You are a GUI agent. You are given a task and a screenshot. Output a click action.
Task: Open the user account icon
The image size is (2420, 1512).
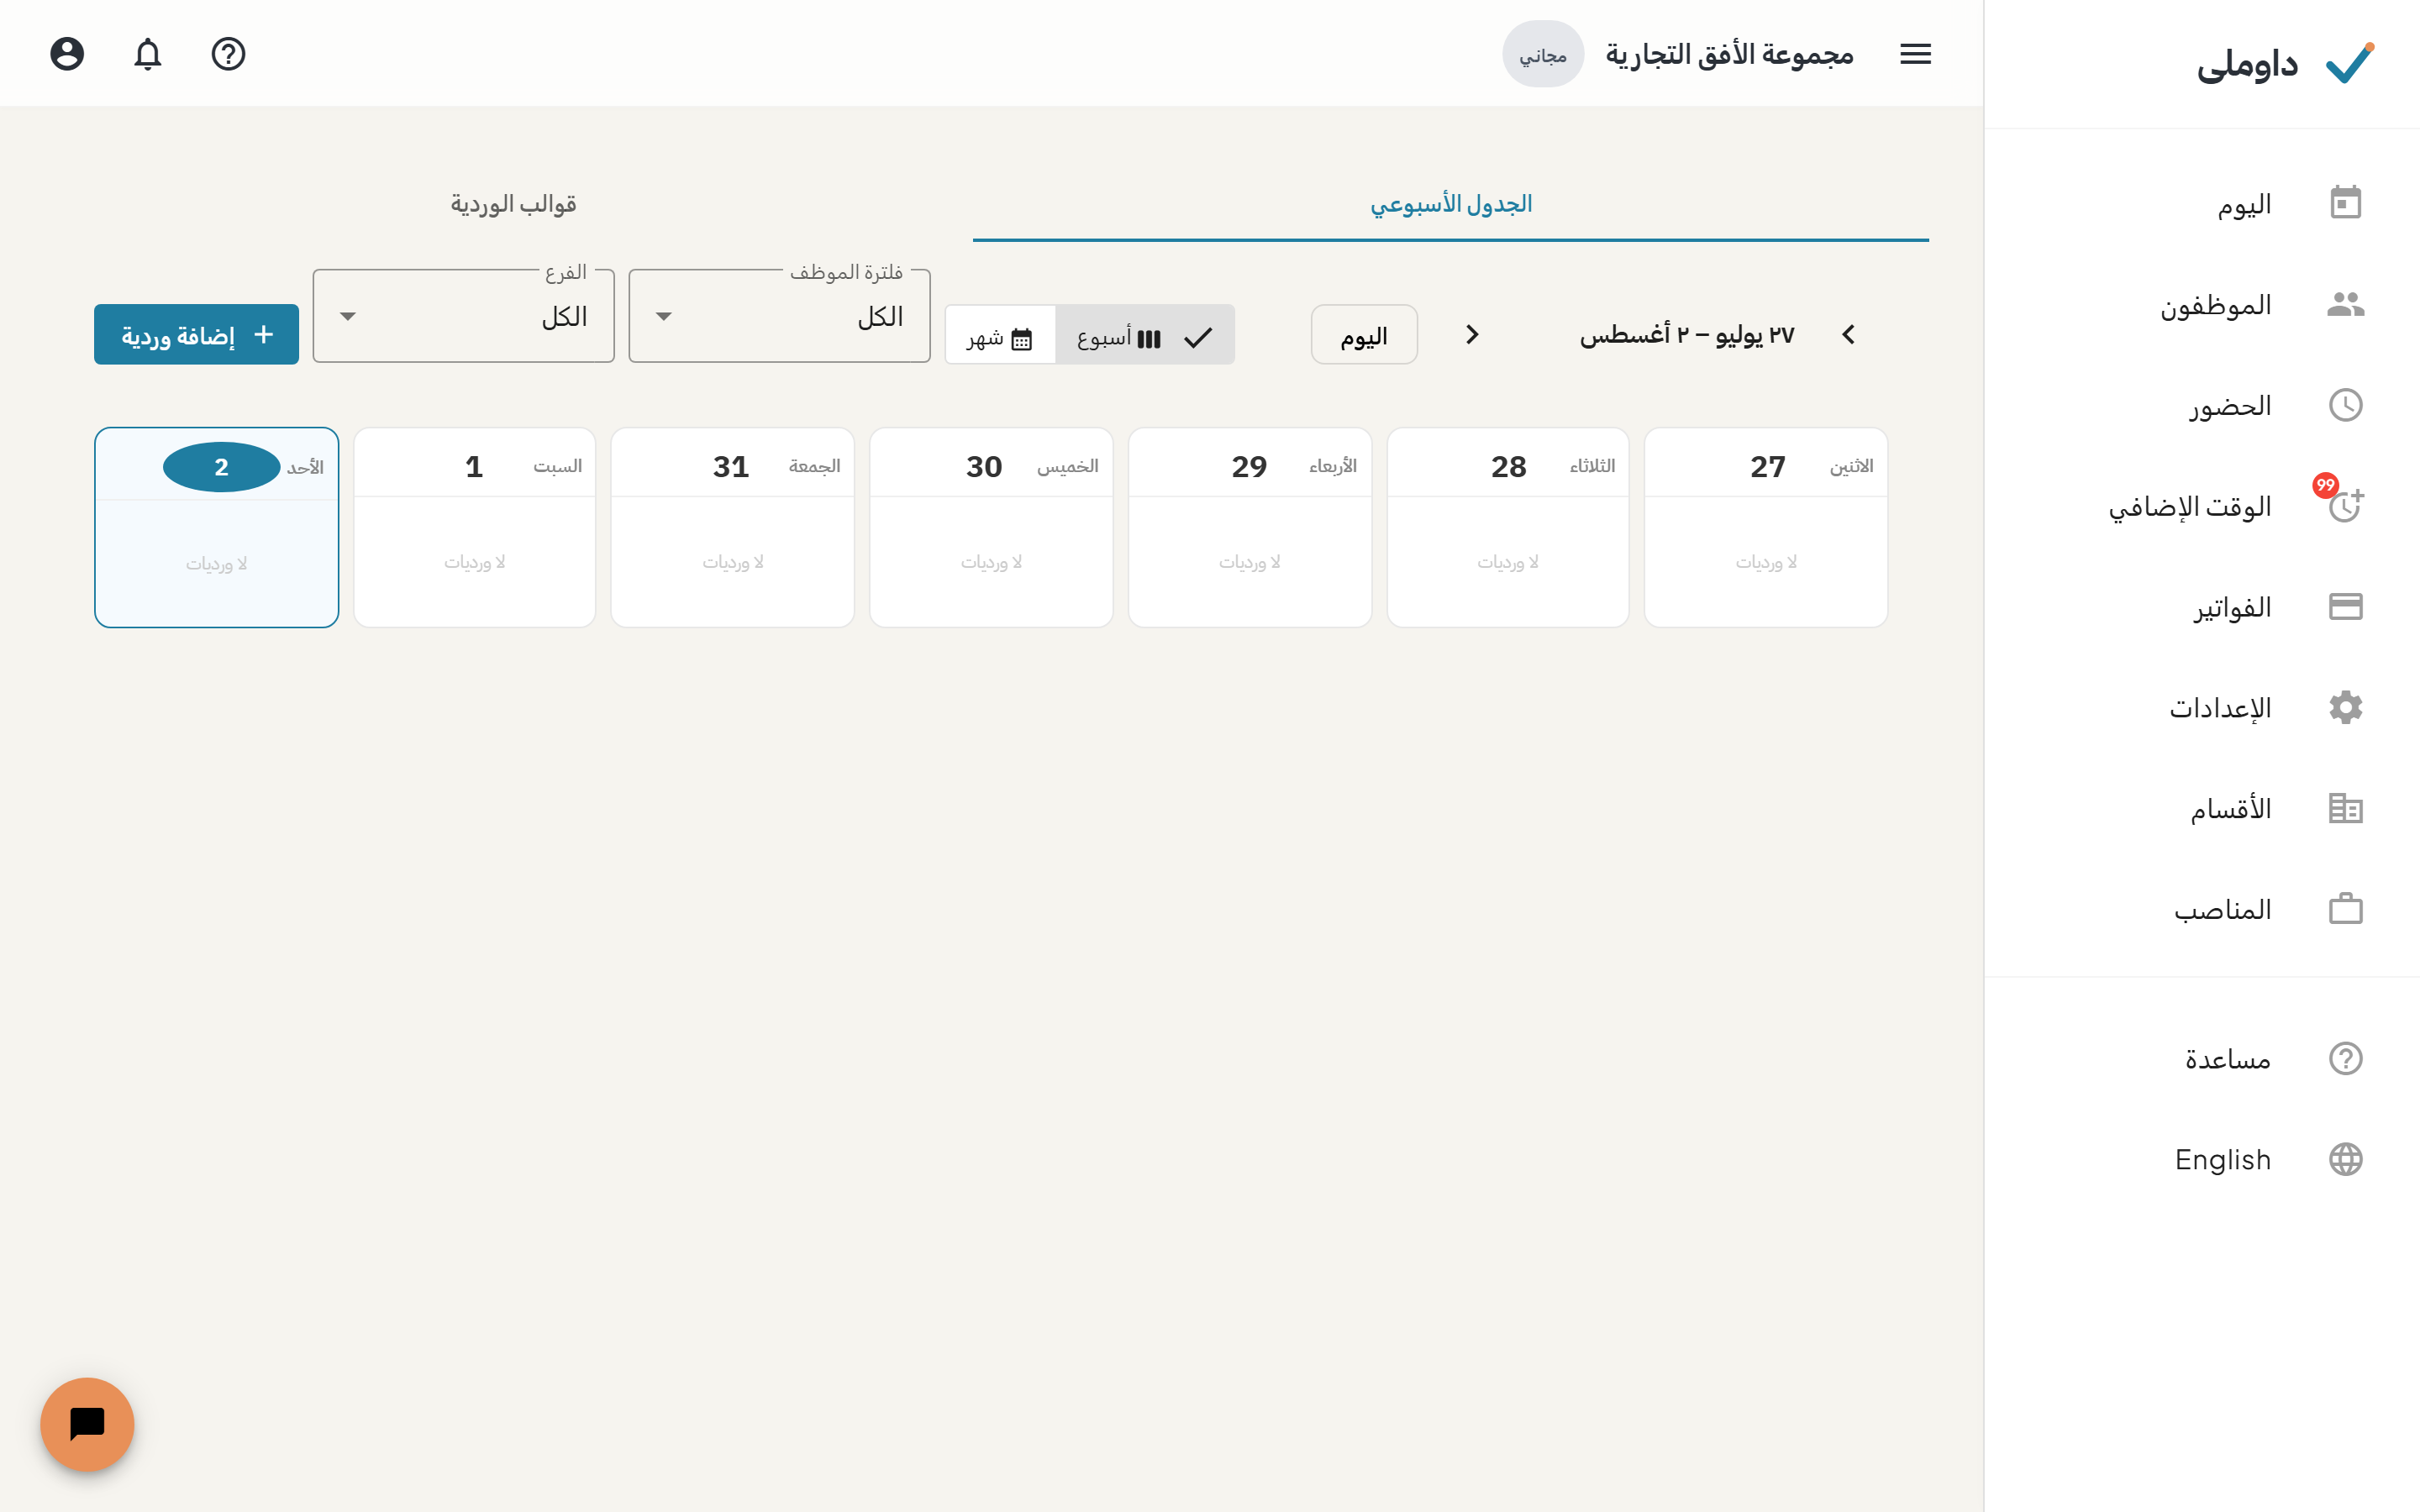tap(67, 54)
